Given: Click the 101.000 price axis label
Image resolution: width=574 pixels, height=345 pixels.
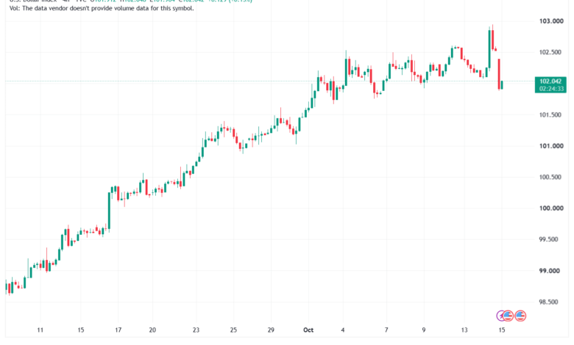Looking at the screenshot, I should point(551,146).
